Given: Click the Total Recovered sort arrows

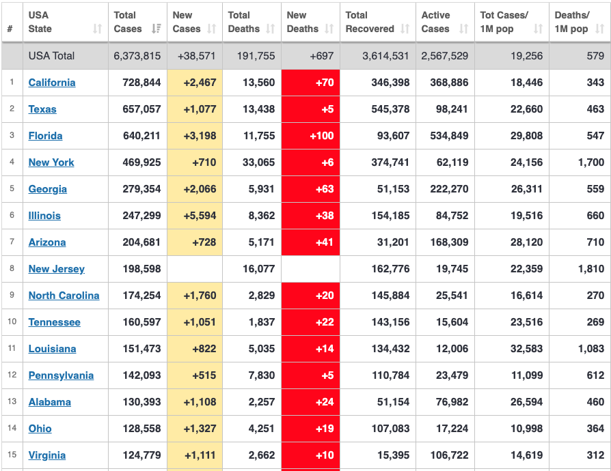Looking at the screenshot, I should point(405,29).
